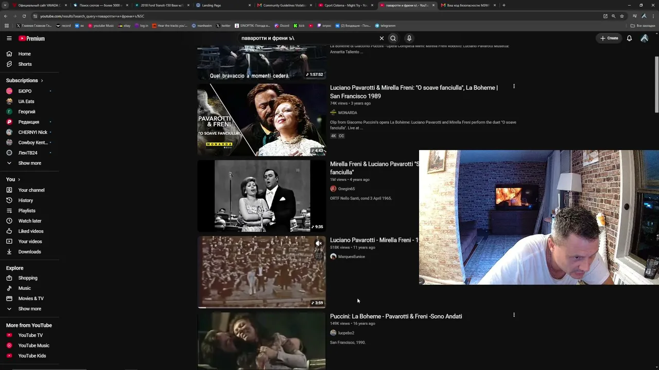
Task: Open more options for the Sono Andati video
Action: (514, 315)
